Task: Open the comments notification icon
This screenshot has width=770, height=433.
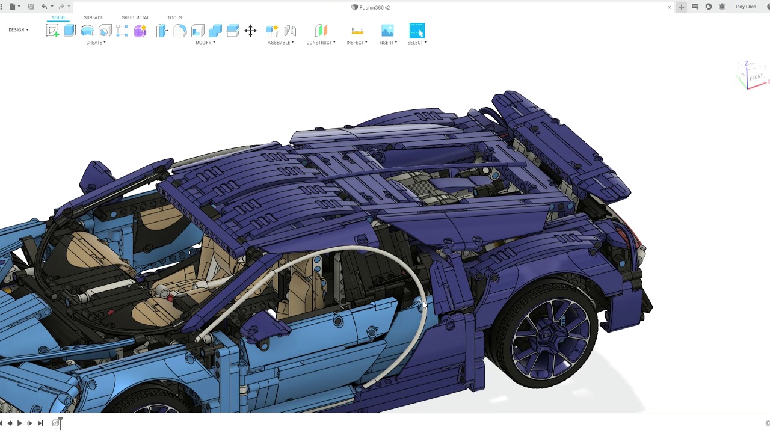Action: point(695,7)
